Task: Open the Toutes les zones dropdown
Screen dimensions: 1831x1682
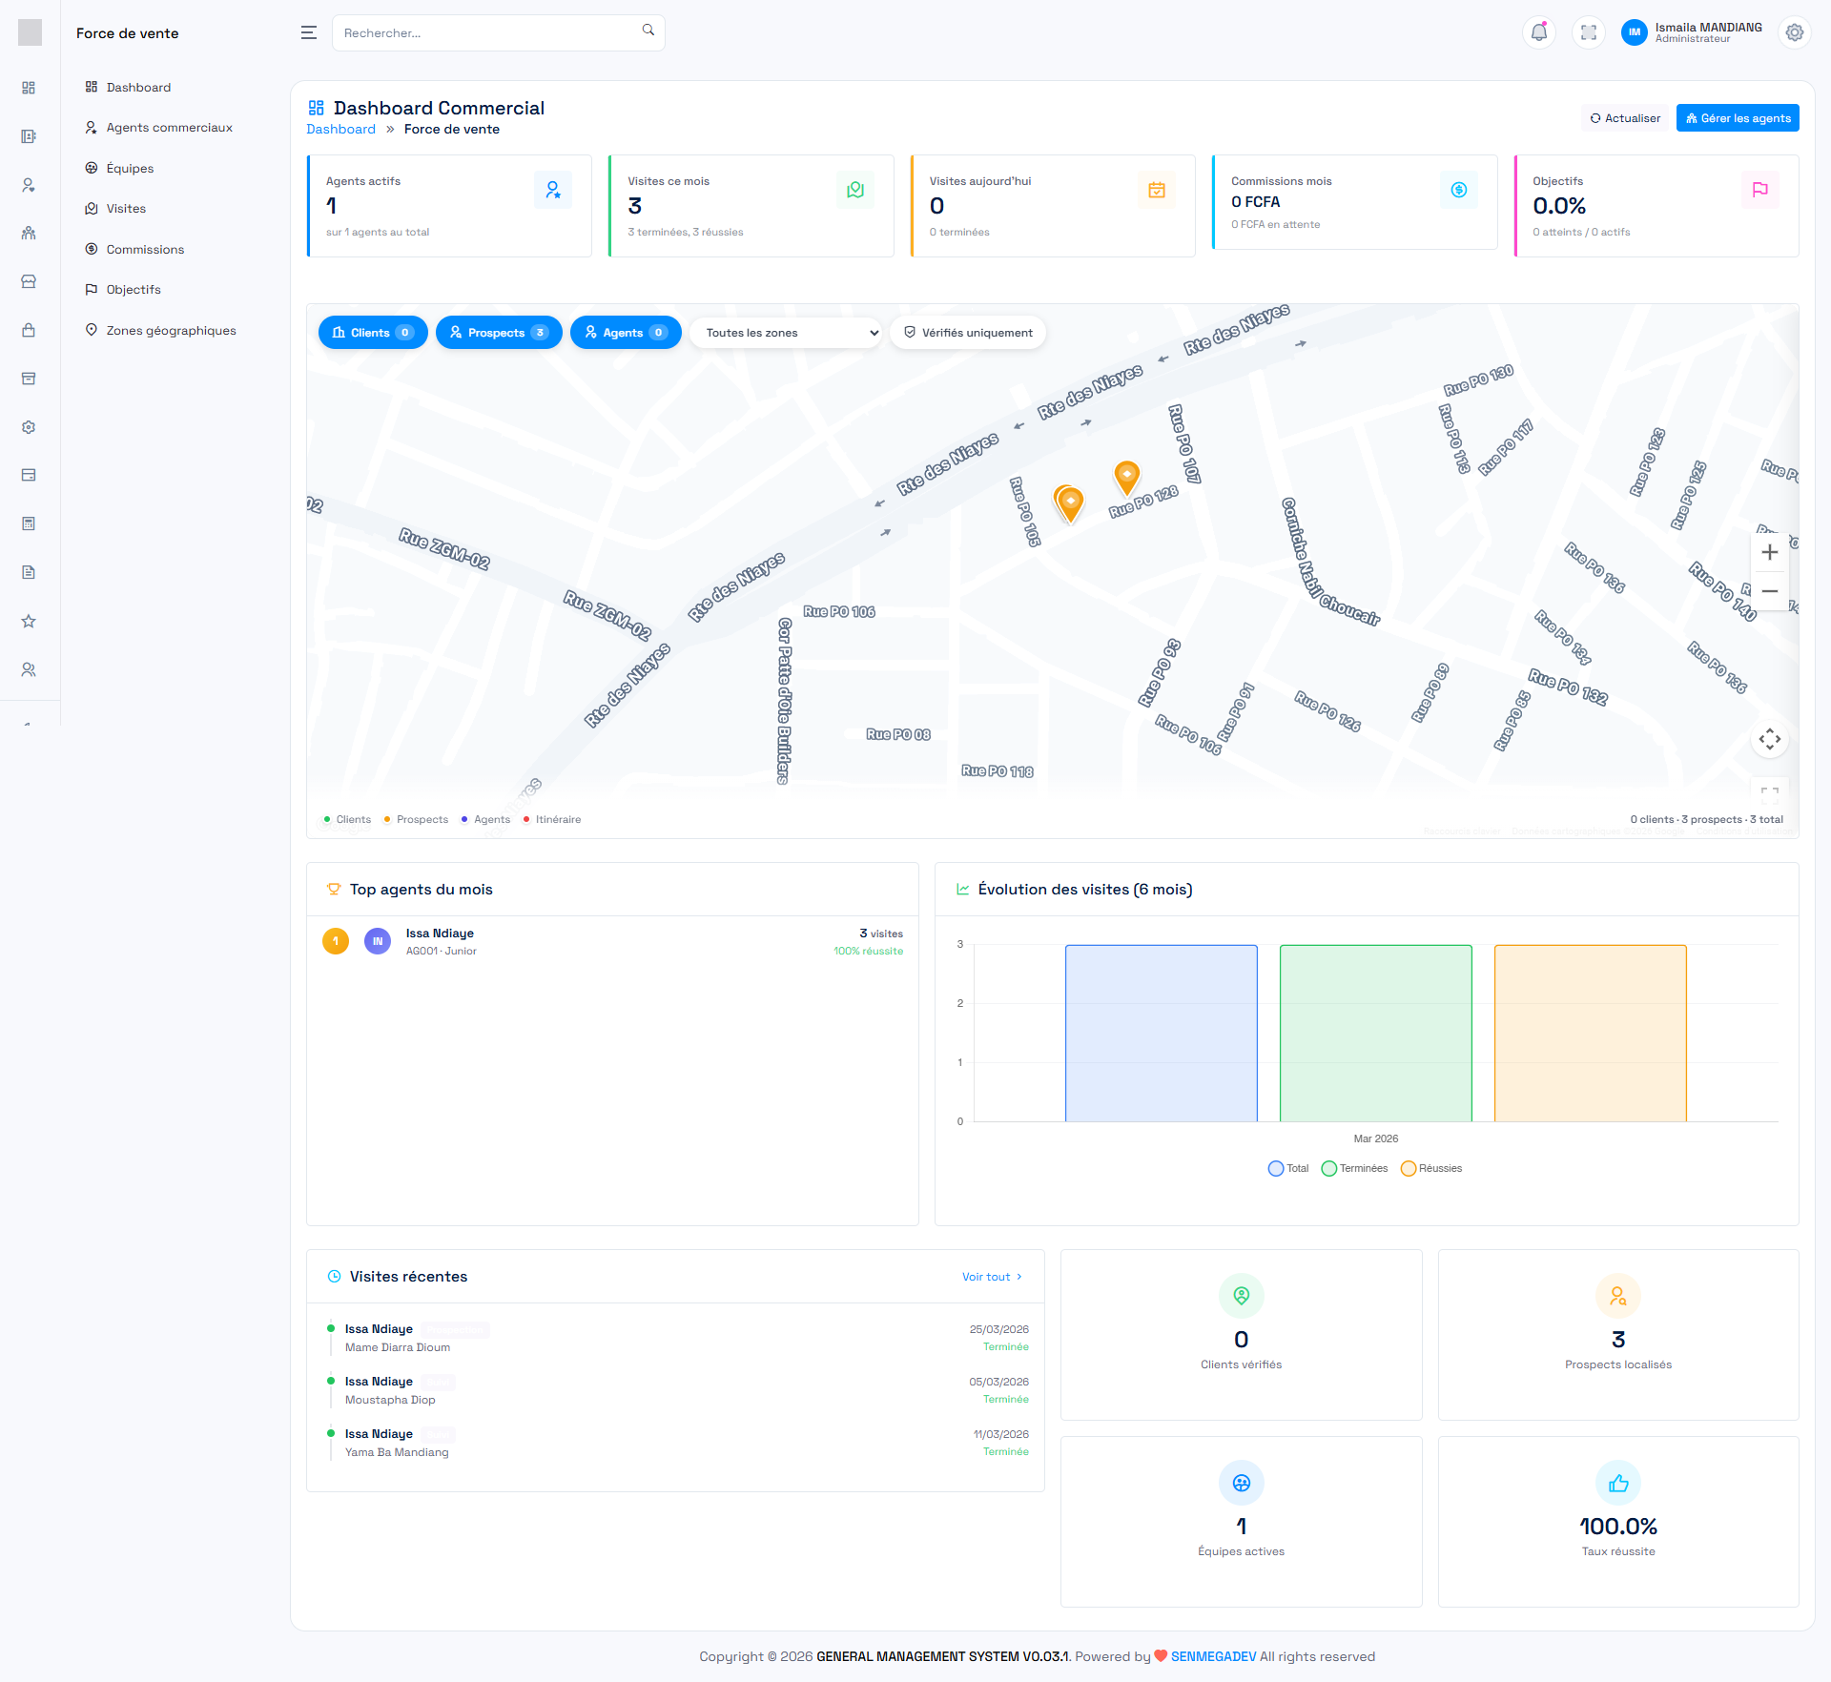Action: pyautogui.click(x=785, y=333)
